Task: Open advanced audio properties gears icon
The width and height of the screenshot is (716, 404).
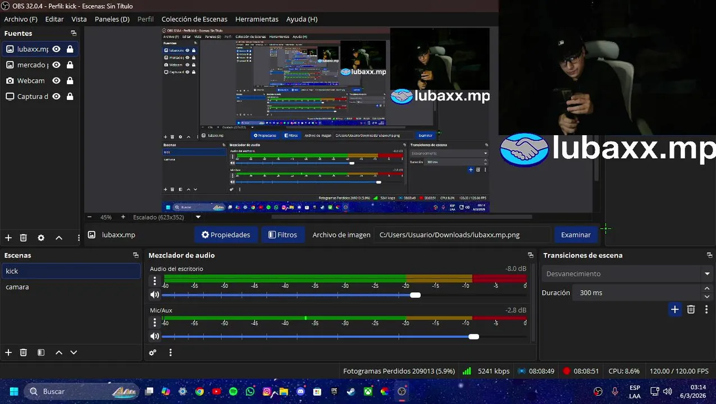Action: tap(153, 353)
